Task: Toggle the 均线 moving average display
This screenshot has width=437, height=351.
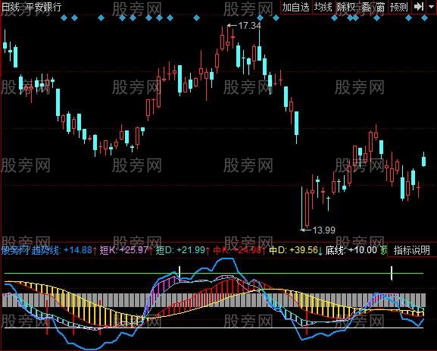Action: click(323, 7)
